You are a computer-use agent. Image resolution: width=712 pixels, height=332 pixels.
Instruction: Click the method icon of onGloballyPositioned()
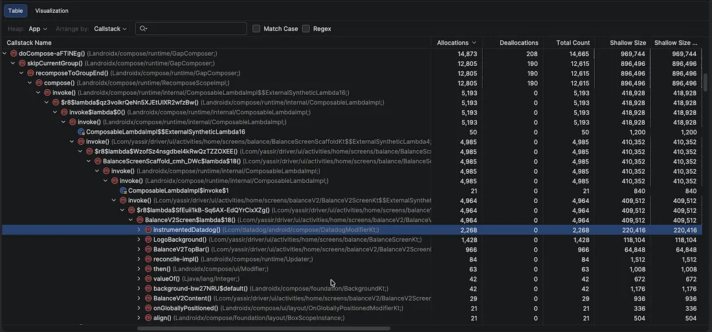148,308
